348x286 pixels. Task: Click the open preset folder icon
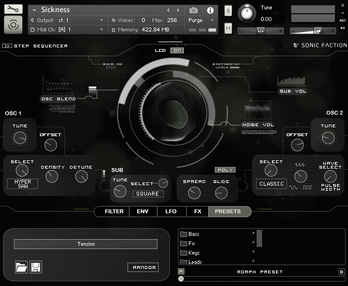21,268
